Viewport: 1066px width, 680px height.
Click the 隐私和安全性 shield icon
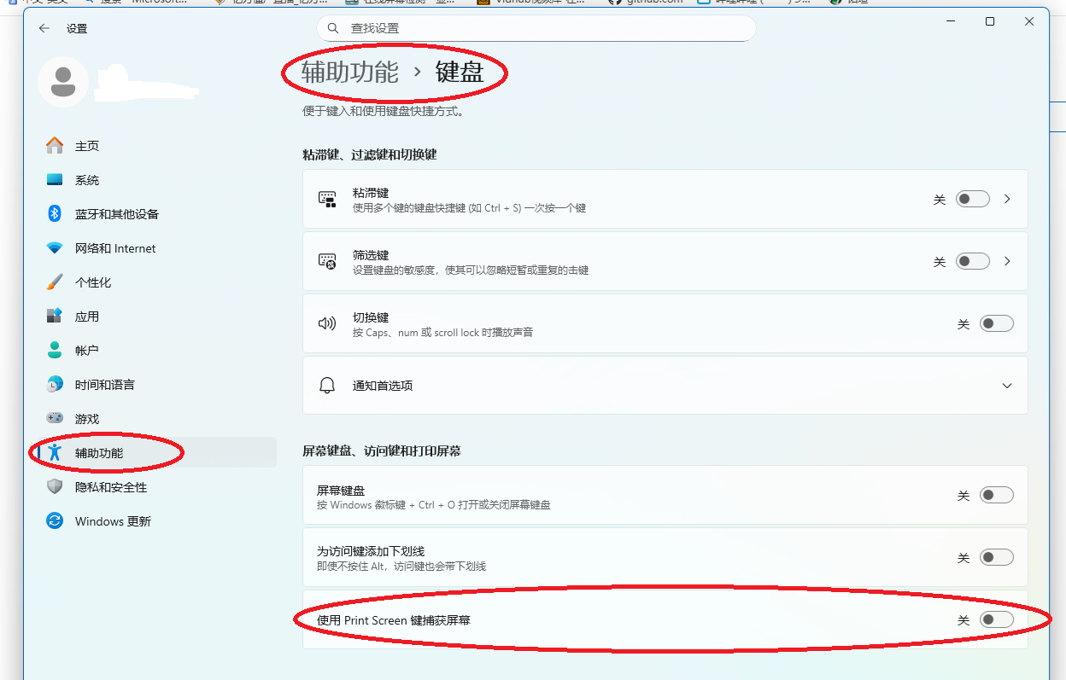(55, 487)
